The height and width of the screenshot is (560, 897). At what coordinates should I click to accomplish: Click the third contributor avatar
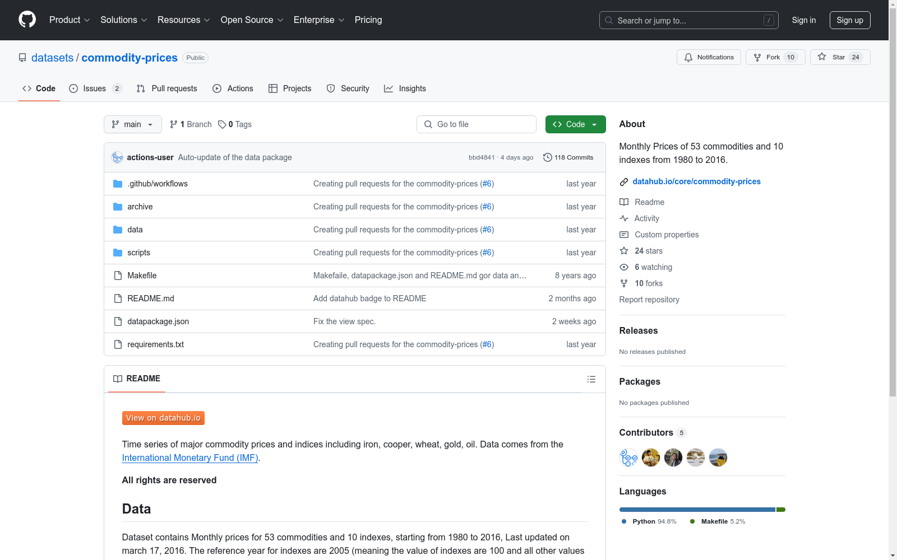click(673, 458)
